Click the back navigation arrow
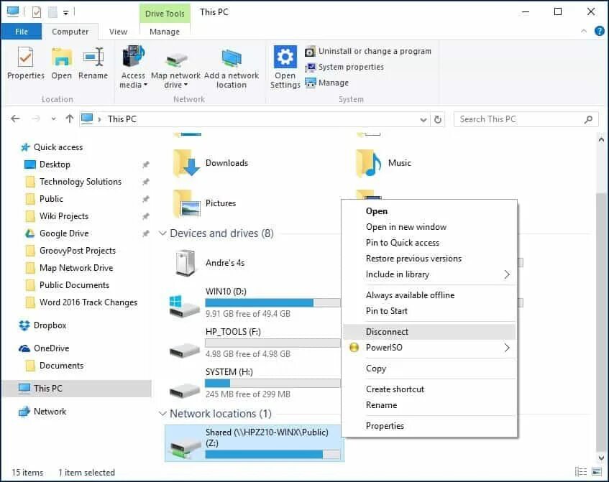609x482 pixels. pos(16,119)
